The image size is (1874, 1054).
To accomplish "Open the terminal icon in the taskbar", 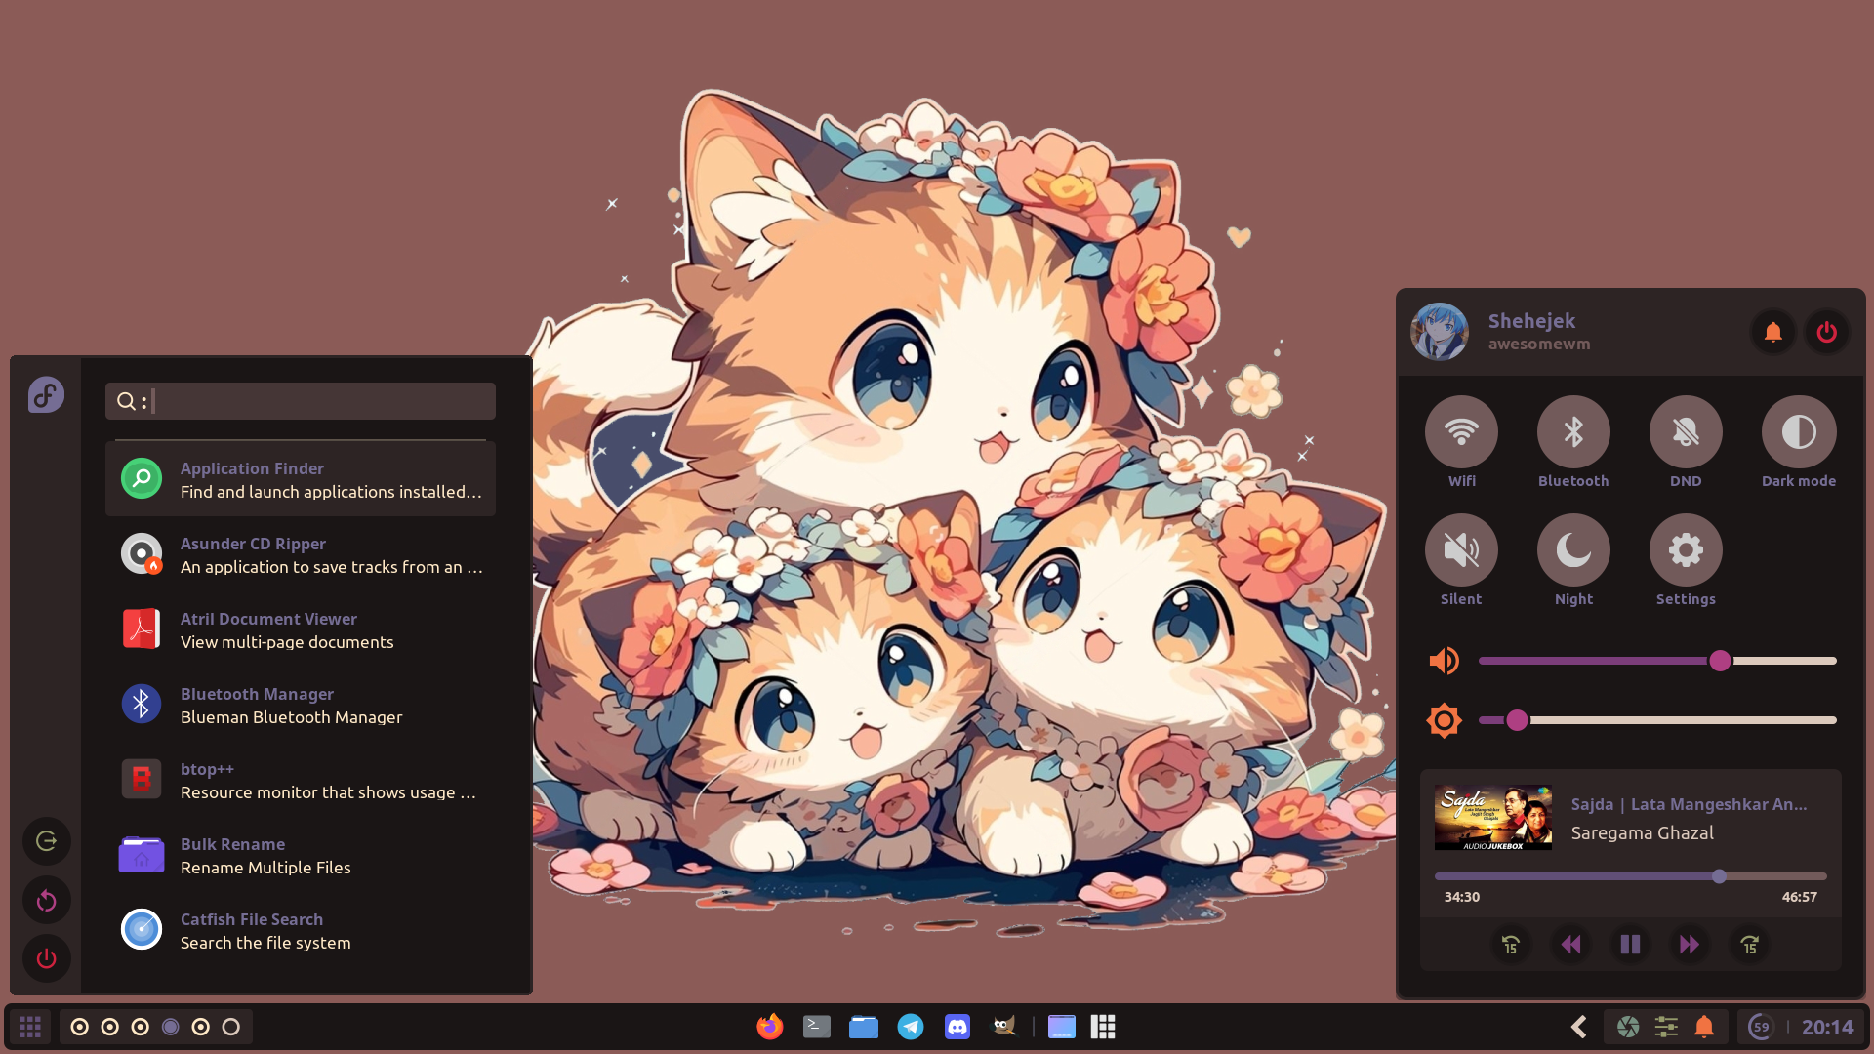I will [x=817, y=1027].
